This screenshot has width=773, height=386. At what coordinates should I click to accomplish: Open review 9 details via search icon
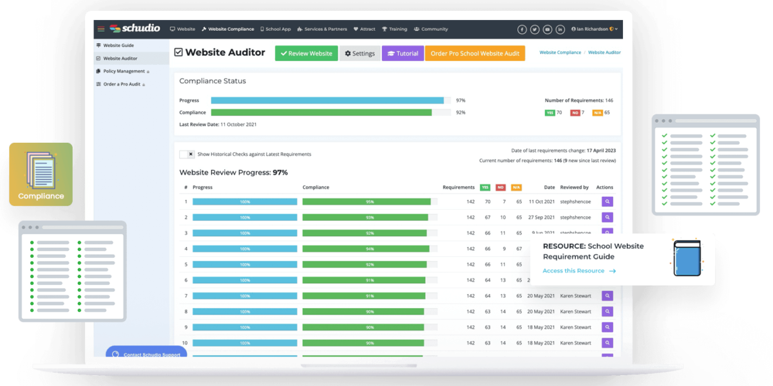(x=607, y=327)
